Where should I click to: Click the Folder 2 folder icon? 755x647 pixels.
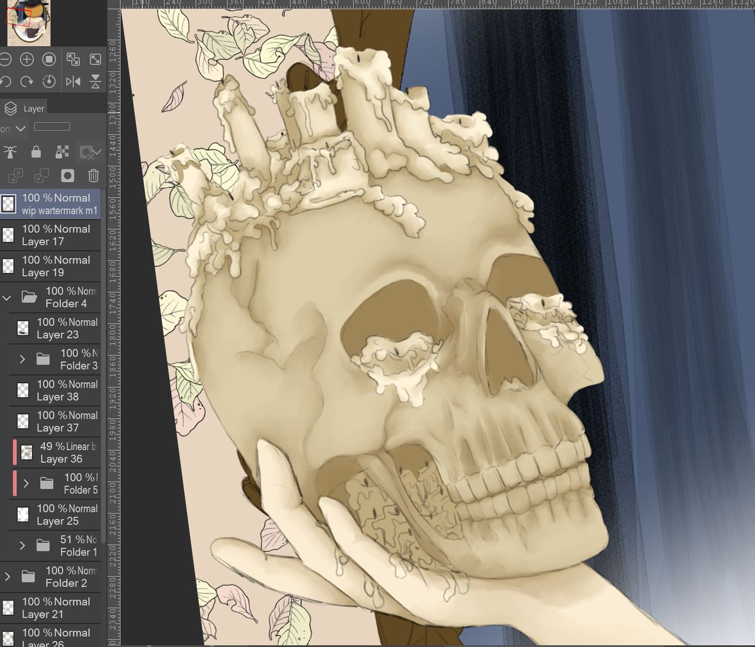click(28, 577)
